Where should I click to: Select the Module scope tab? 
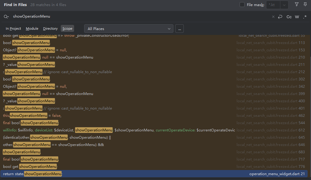point(32,29)
